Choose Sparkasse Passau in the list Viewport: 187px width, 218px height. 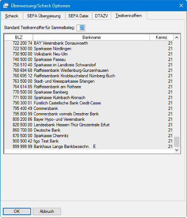pos(89,60)
